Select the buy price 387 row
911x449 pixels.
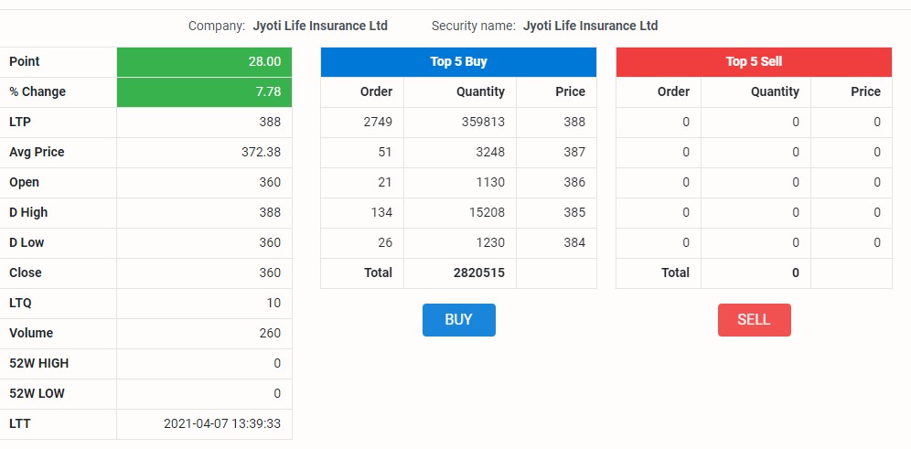click(458, 152)
